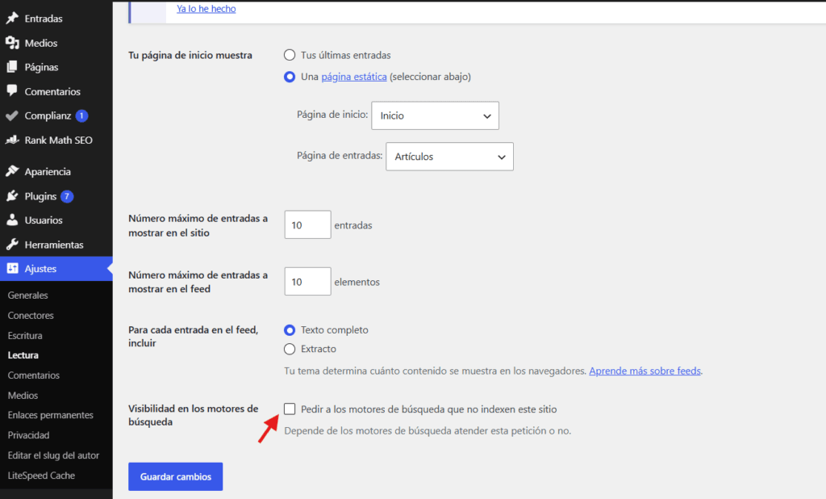Open 'Editar el slug del autor'

point(53,455)
